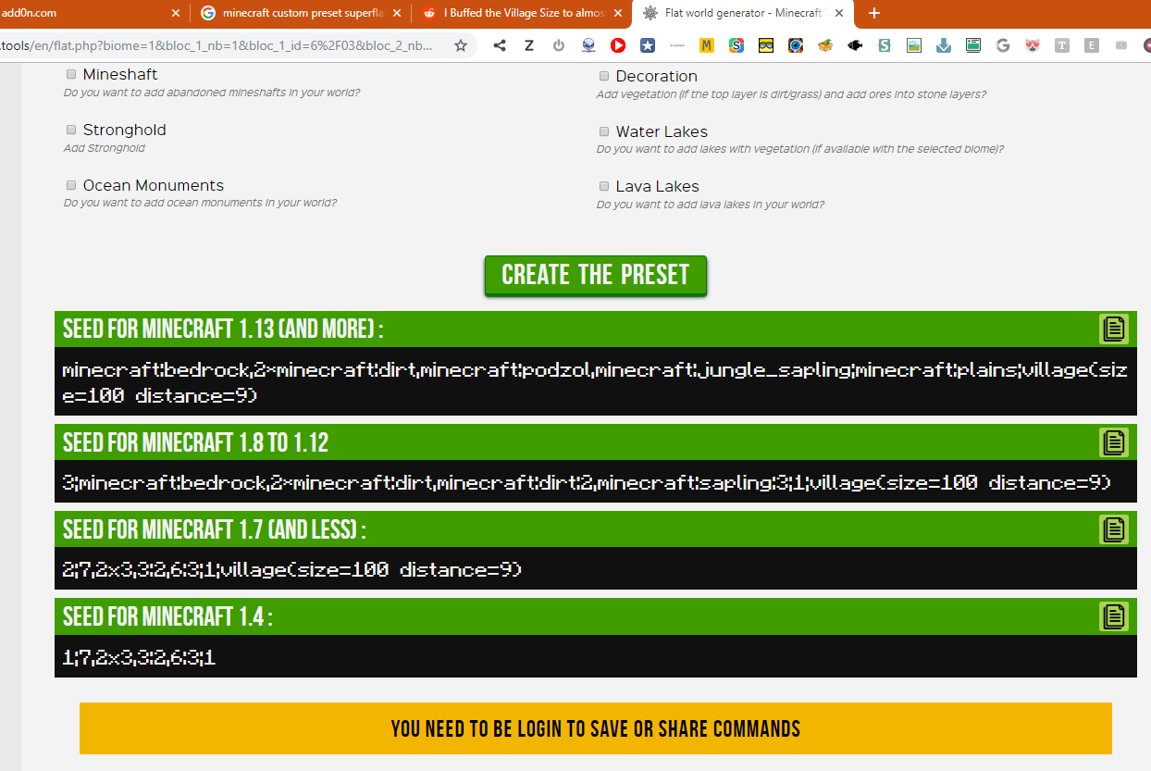1151x771 pixels.
Task: Open the red play button extension
Action: [618, 45]
